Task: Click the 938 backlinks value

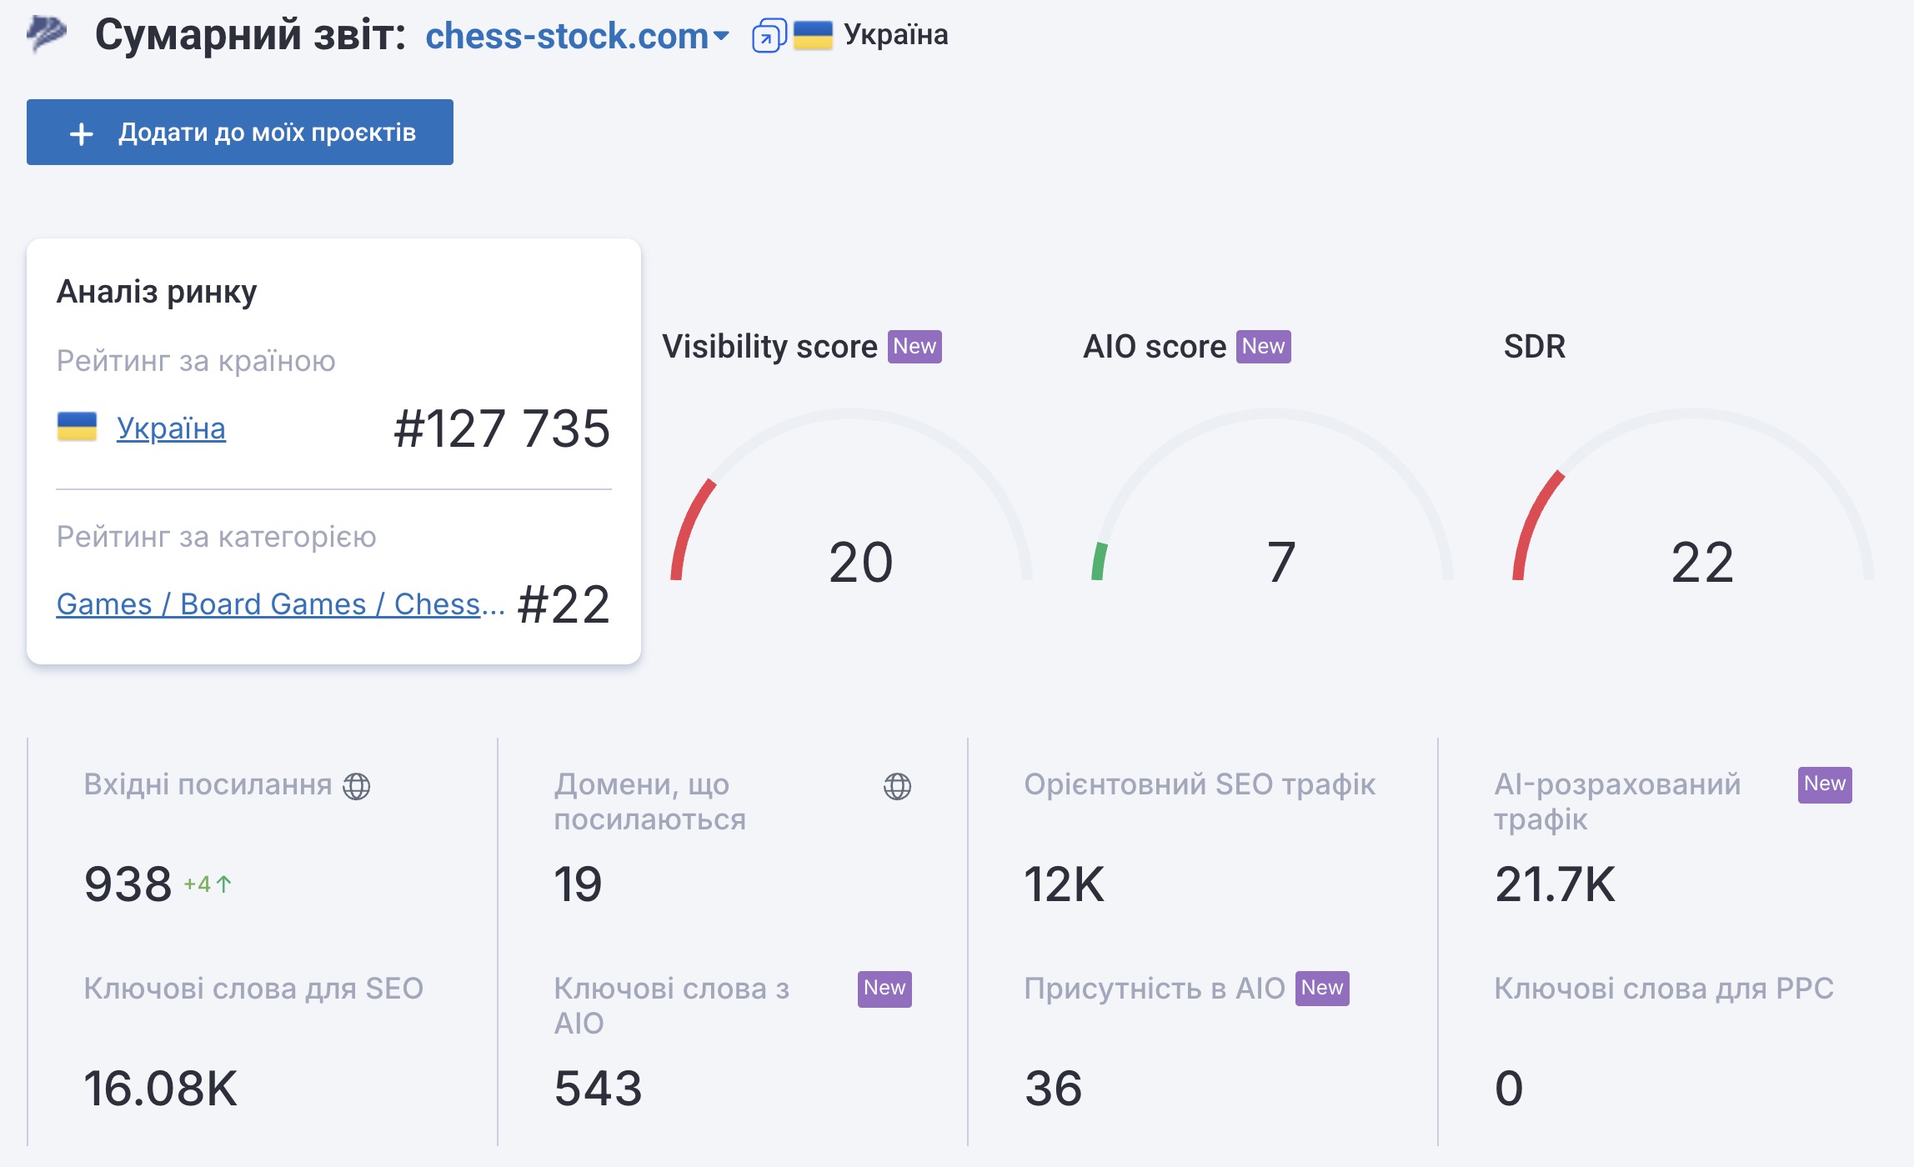Action: pos(128,884)
